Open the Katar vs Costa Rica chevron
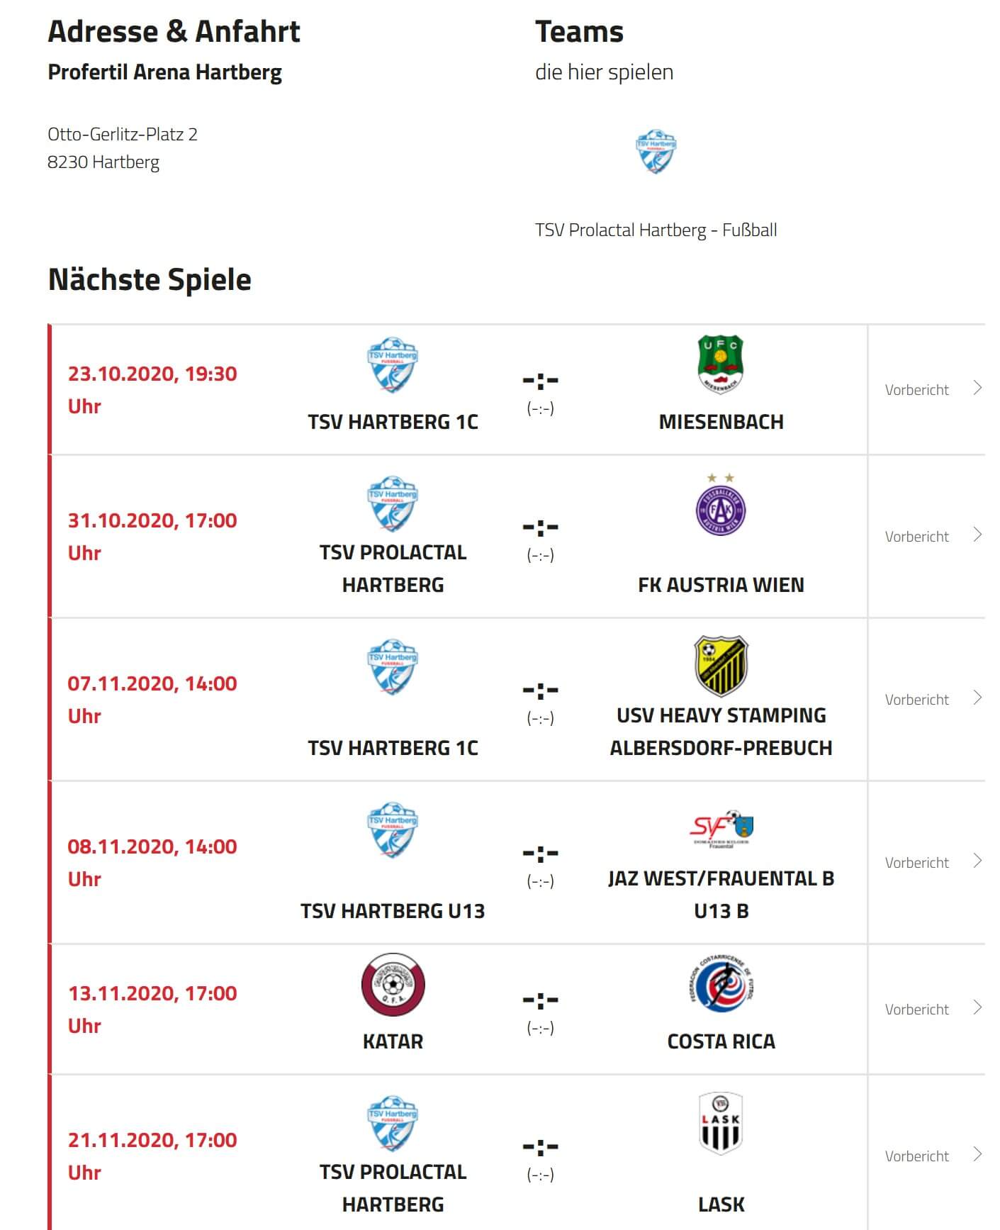Image resolution: width=1000 pixels, height=1230 pixels. [x=977, y=1007]
